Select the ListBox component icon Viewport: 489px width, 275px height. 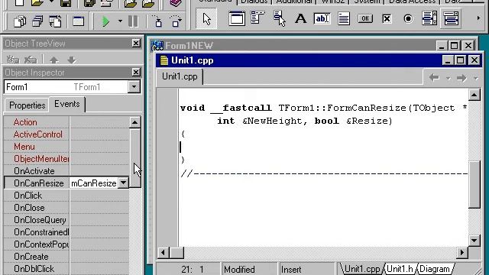(x=429, y=18)
